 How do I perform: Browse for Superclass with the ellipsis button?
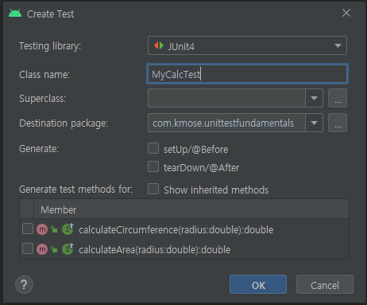pyautogui.click(x=338, y=98)
